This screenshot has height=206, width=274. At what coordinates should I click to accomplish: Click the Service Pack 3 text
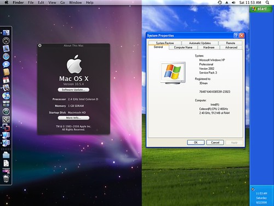coord(208,73)
